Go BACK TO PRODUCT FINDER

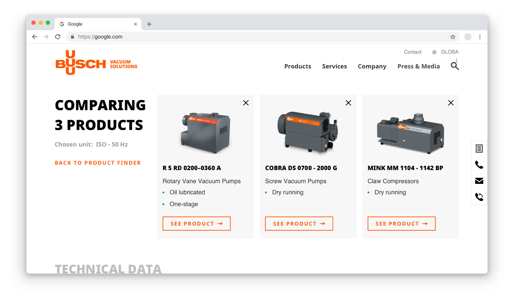coord(98,163)
